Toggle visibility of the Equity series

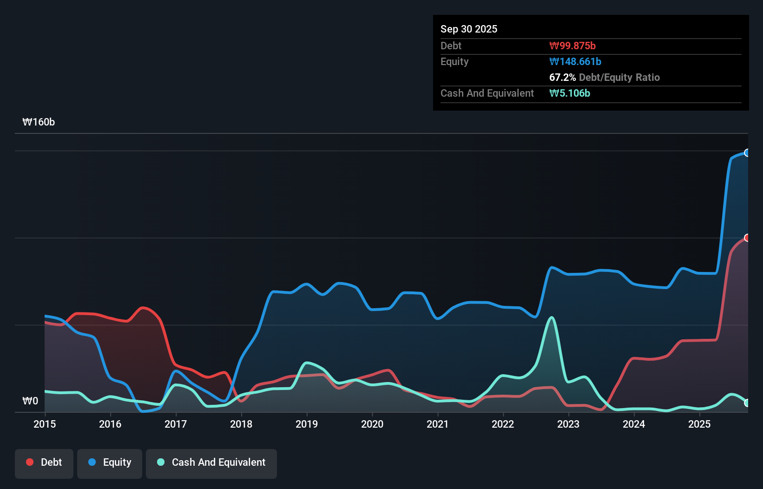tap(109, 463)
